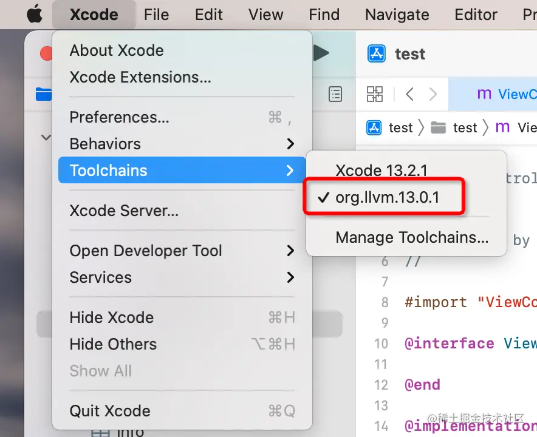Click the ViewController file in breadcrumb

(x=516, y=127)
